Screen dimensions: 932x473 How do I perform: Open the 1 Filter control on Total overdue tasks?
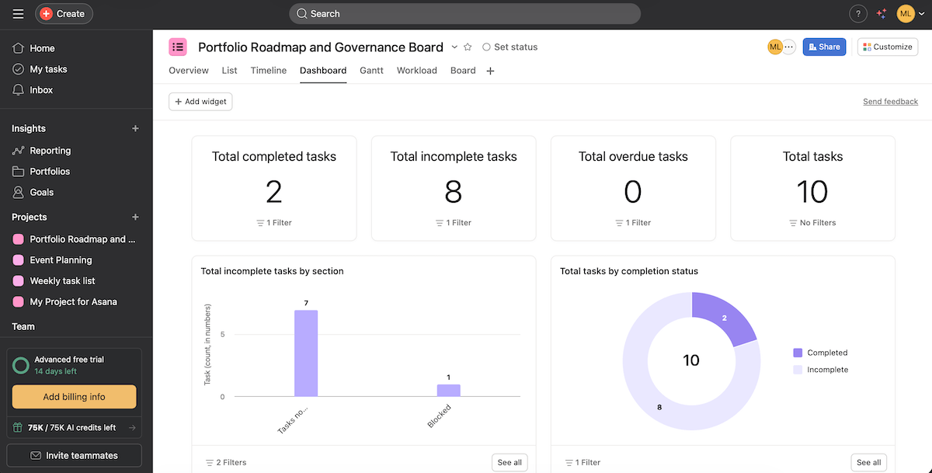pyautogui.click(x=633, y=222)
